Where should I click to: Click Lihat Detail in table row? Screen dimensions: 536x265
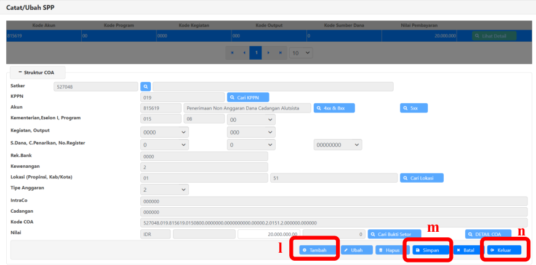point(494,36)
